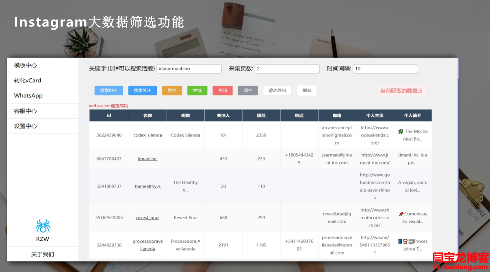Focus the 采集页数 input field
This screenshot has width=490, height=272.
click(x=287, y=69)
